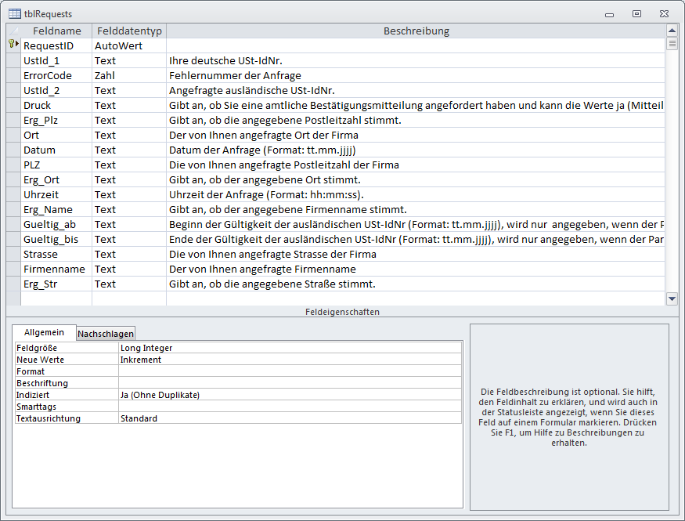Click the Beschreibung column header
This screenshot has height=521, width=685.
pyautogui.click(x=416, y=31)
